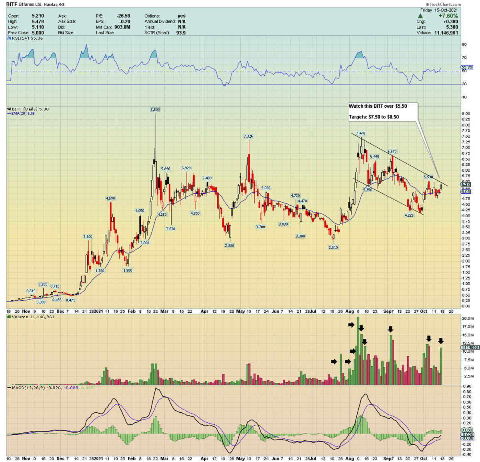This screenshot has width=480, height=462.
Task: Click the 0.800 November price label
Action: (43, 284)
